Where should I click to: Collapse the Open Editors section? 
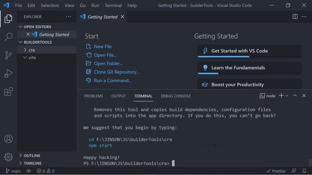[20, 27]
